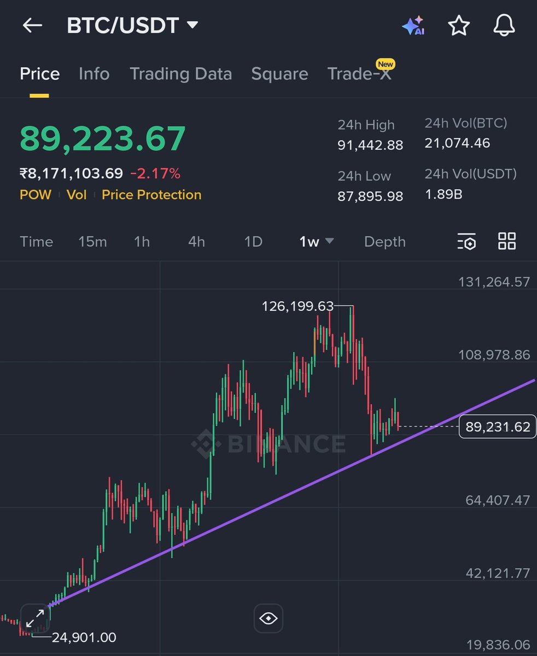Expand the 1w interval dropdown
The image size is (537, 656).
(317, 242)
